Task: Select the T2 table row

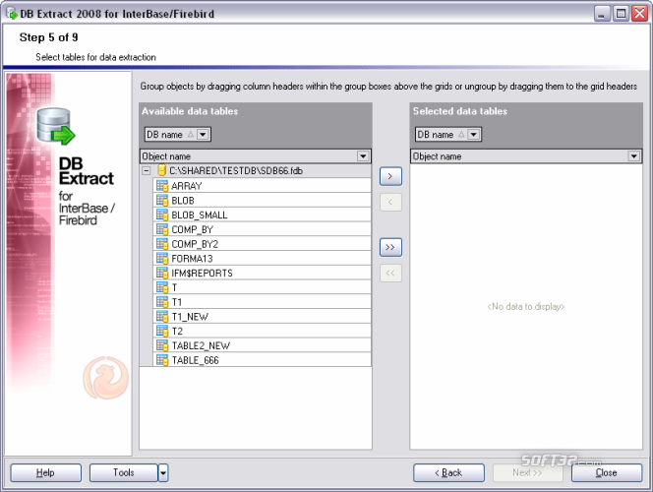Action: pyautogui.click(x=262, y=332)
